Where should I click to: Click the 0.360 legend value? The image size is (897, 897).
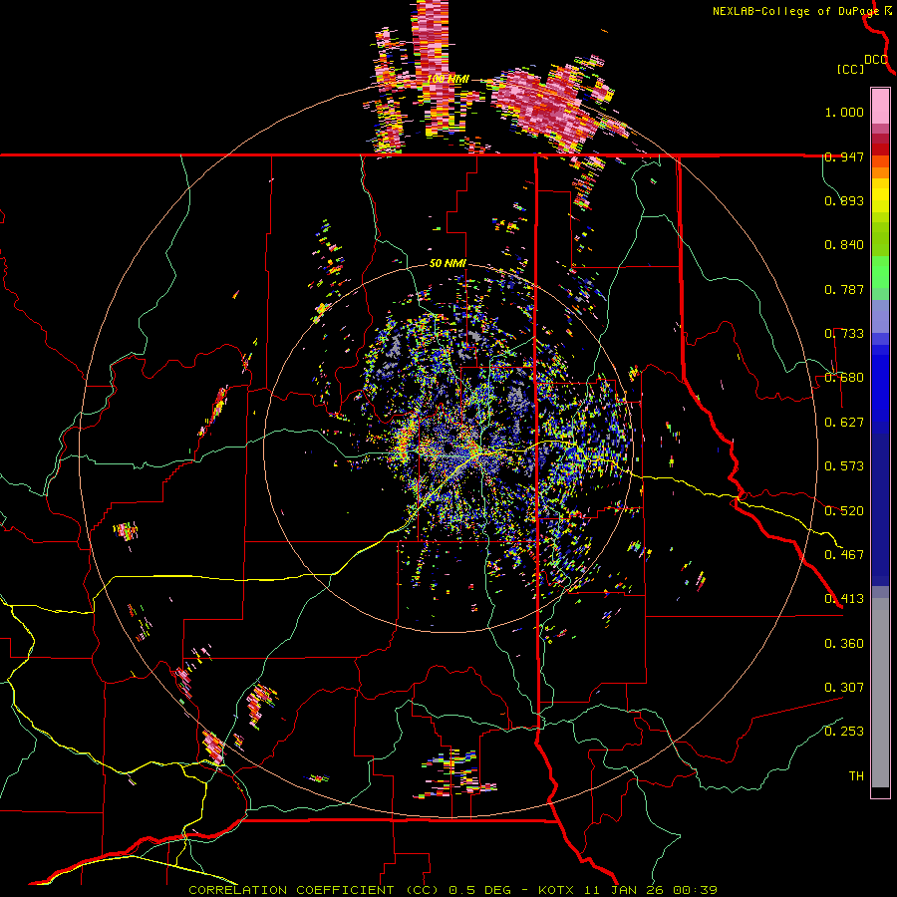[x=844, y=644]
